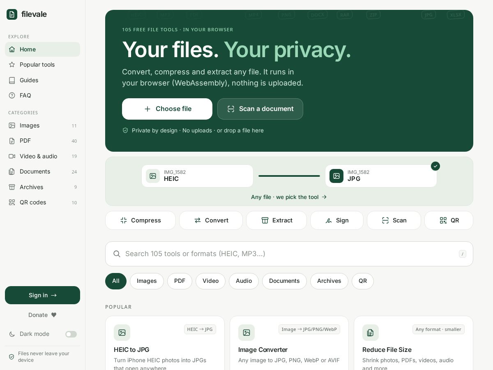Viewport: 493px width, 370px height.
Task: Browse the QR codes category
Action: click(42, 202)
